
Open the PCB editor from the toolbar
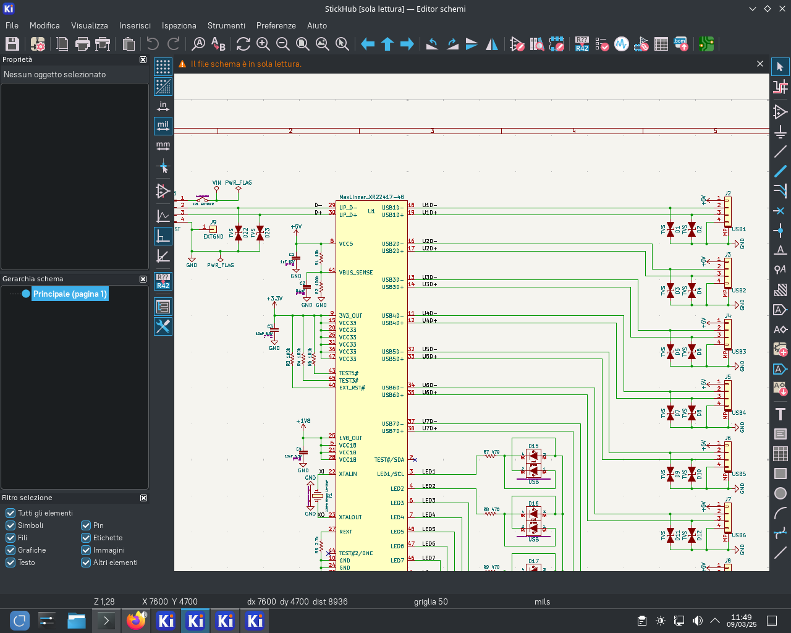coord(706,44)
